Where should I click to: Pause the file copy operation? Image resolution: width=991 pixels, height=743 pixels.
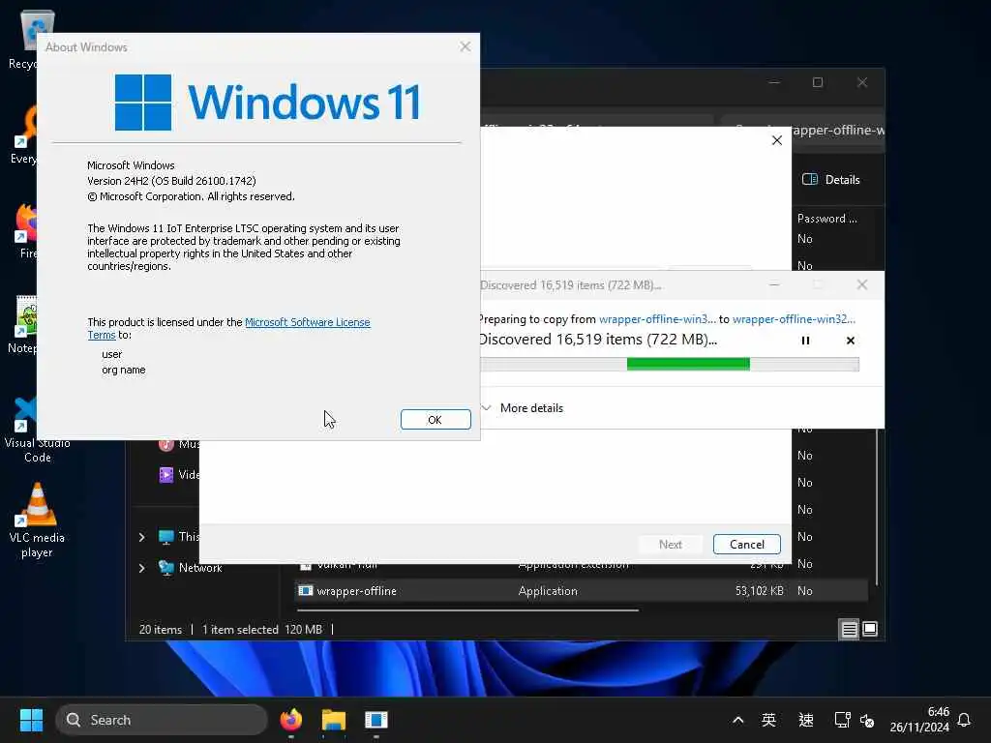(x=805, y=341)
